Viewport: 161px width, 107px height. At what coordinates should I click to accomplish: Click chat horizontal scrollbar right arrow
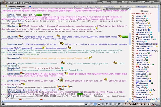pos(128,101)
